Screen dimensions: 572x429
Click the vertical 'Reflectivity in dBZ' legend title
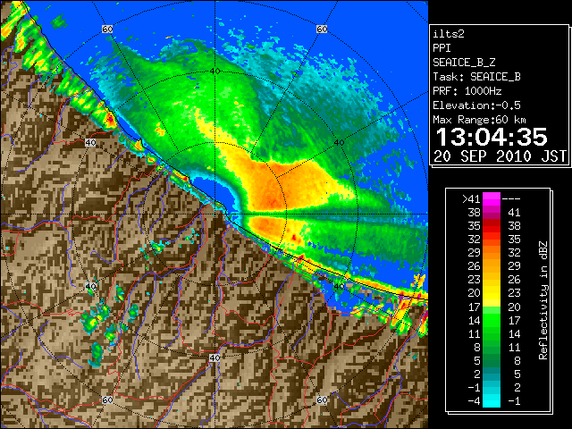[543, 300]
